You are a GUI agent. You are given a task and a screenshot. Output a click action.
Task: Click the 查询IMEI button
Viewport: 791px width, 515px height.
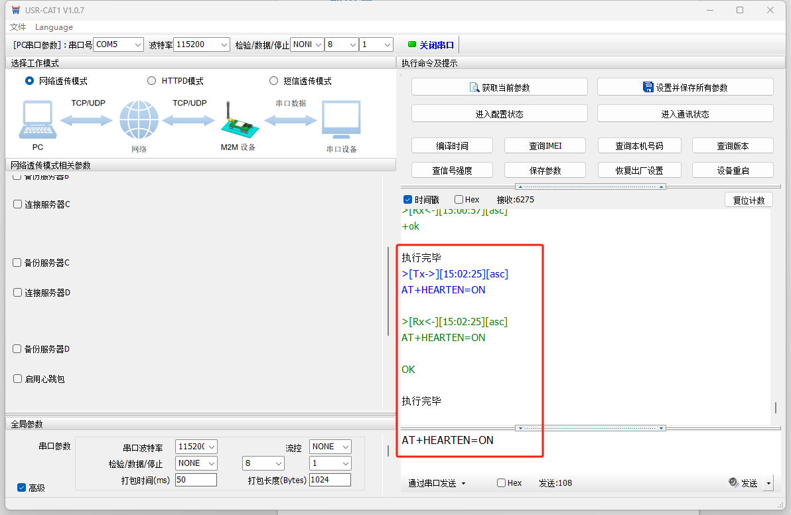(x=545, y=146)
